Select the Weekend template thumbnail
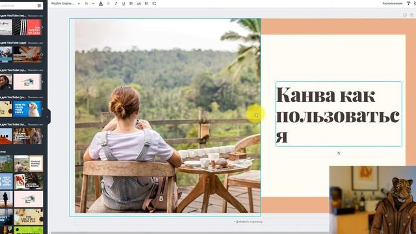Viewport: 416px width, 234px height. pos(29,163)
